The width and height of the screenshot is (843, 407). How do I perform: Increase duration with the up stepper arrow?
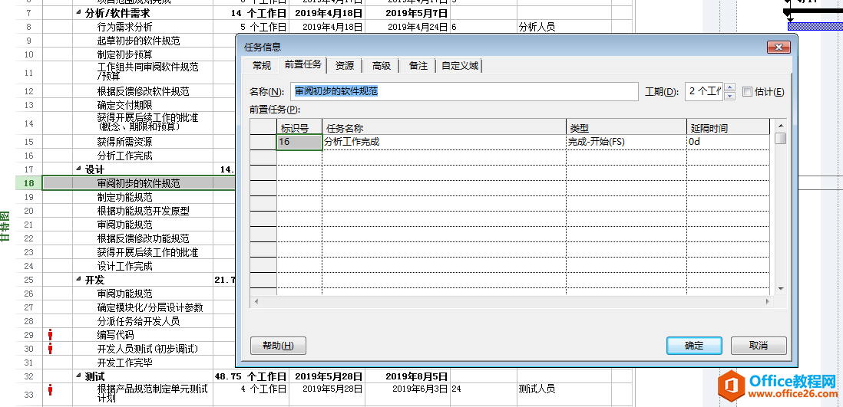[x=729, y=87]
